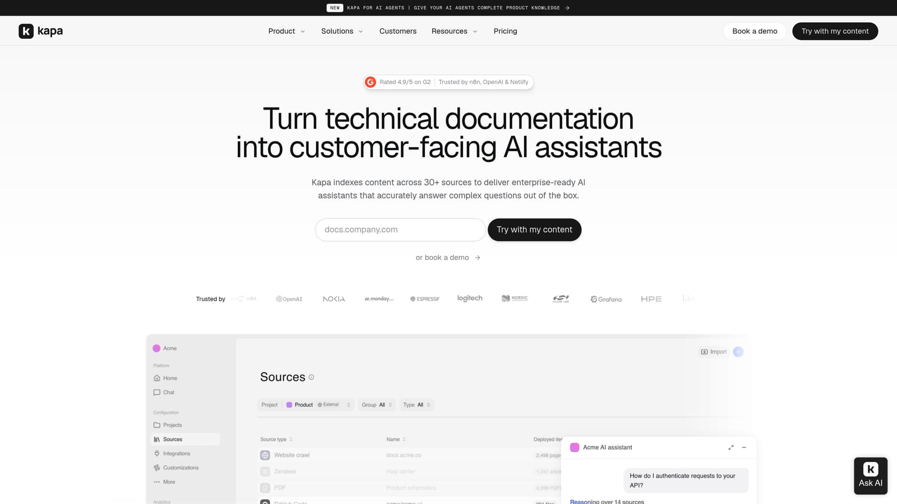
Task: Open the Ask AI widget
Action: coord(871,476)
